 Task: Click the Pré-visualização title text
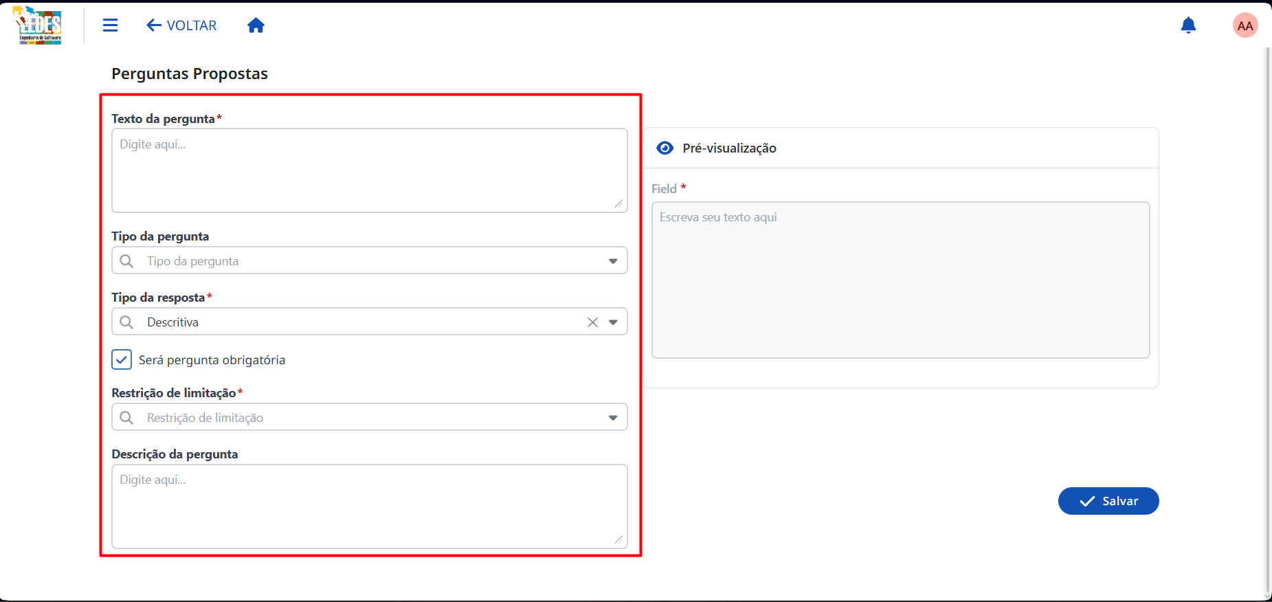[x=729, y=148]
